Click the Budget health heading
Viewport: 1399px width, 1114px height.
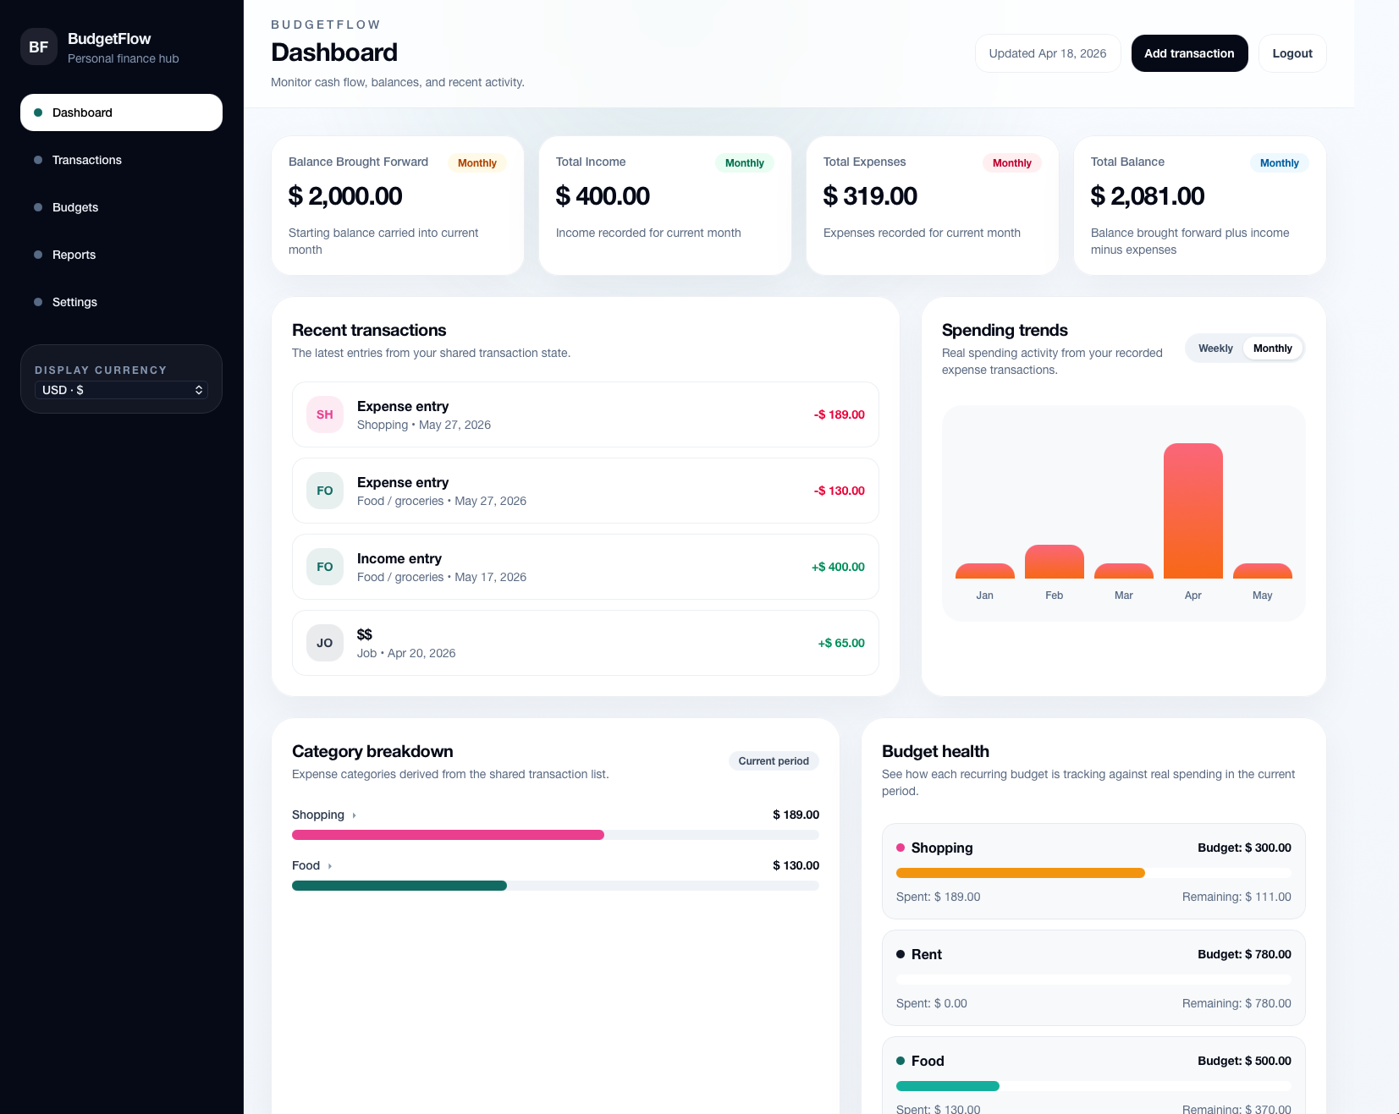[x=935, y=751]
